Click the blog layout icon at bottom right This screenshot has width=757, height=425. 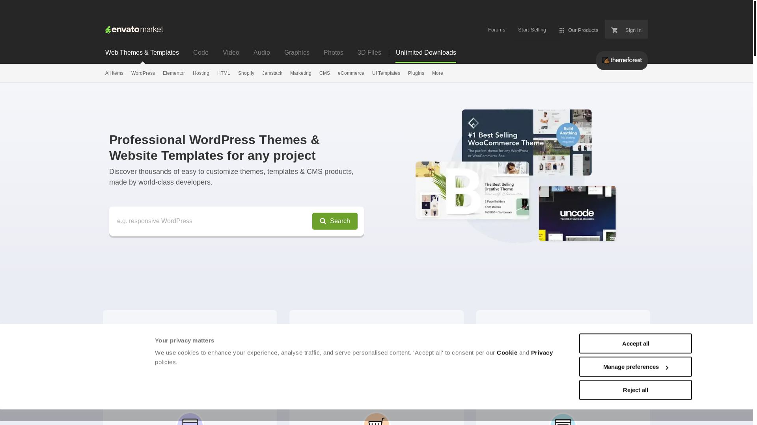(x=563, y=419)
